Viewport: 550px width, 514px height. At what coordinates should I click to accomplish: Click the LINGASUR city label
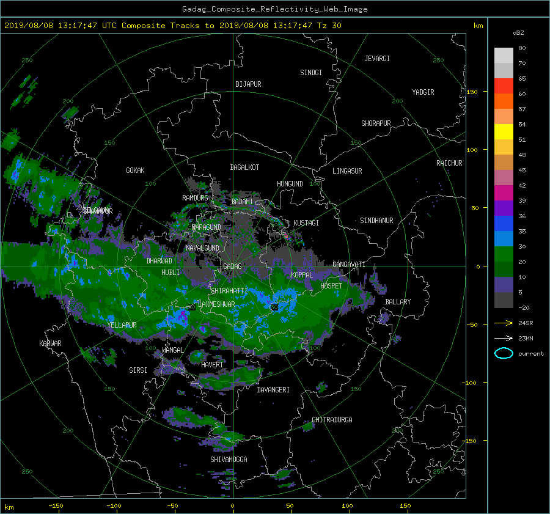(x=347, y=171)
